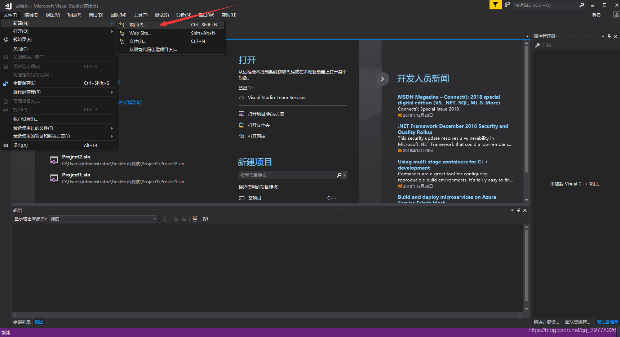
Task: Click the clear all output icon
Action: click(x=195, y=219)
